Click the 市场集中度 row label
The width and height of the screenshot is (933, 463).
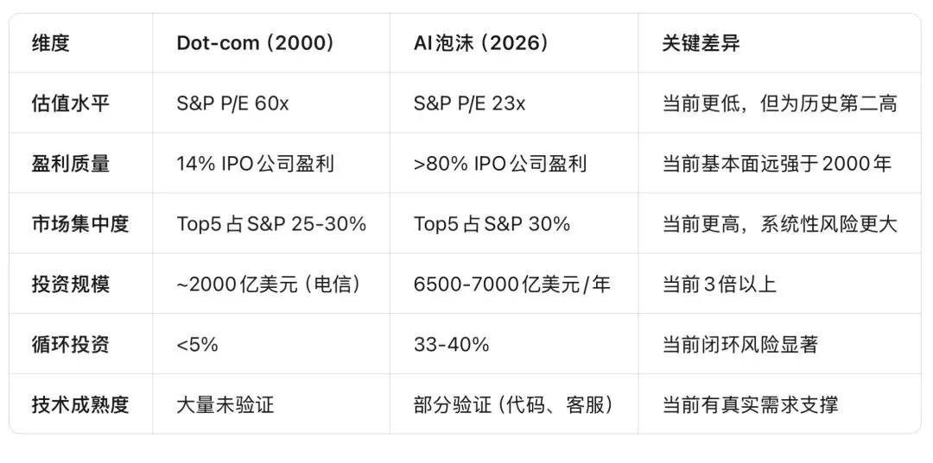[79, 224]
